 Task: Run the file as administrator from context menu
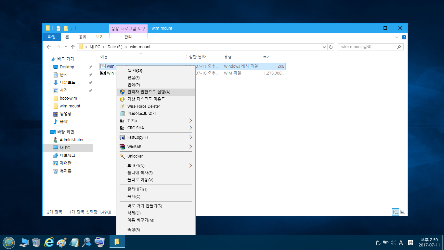pos(156,92)
